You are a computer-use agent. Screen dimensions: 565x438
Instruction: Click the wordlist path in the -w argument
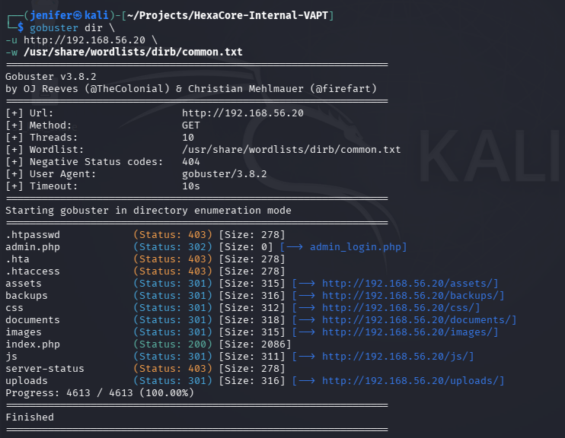(133, 52)
